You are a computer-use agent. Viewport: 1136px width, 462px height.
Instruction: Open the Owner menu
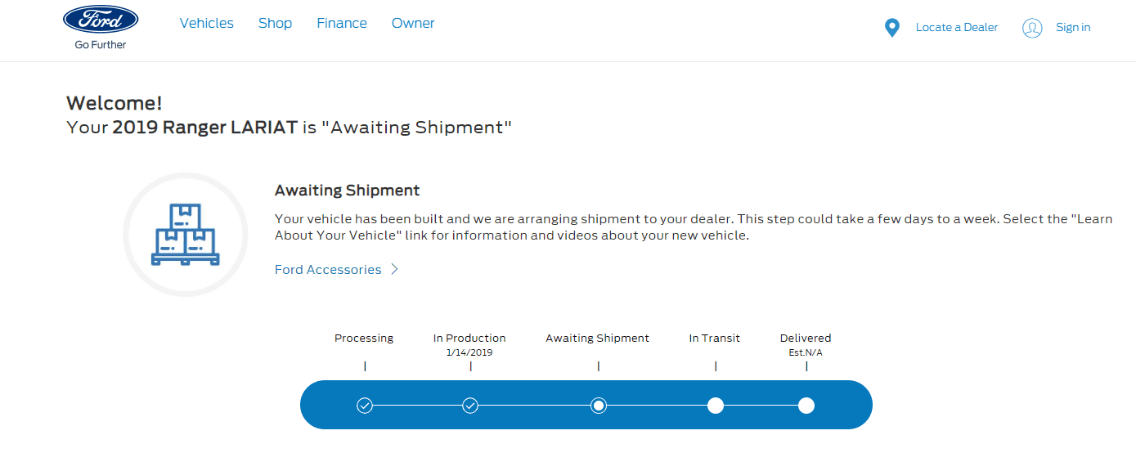pyautogui.click(x=413, y=23)
